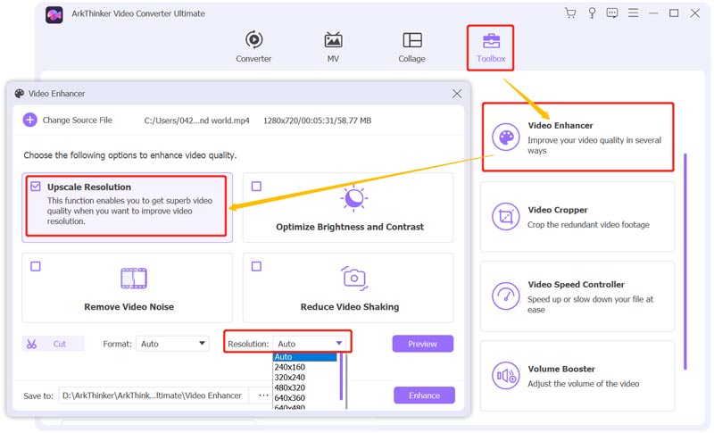Click the key registration icon

pyautogui.click(x=592, y=12)
